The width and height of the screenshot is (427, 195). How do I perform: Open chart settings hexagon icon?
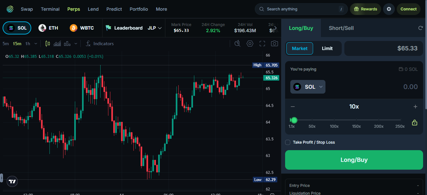point(250,44)
